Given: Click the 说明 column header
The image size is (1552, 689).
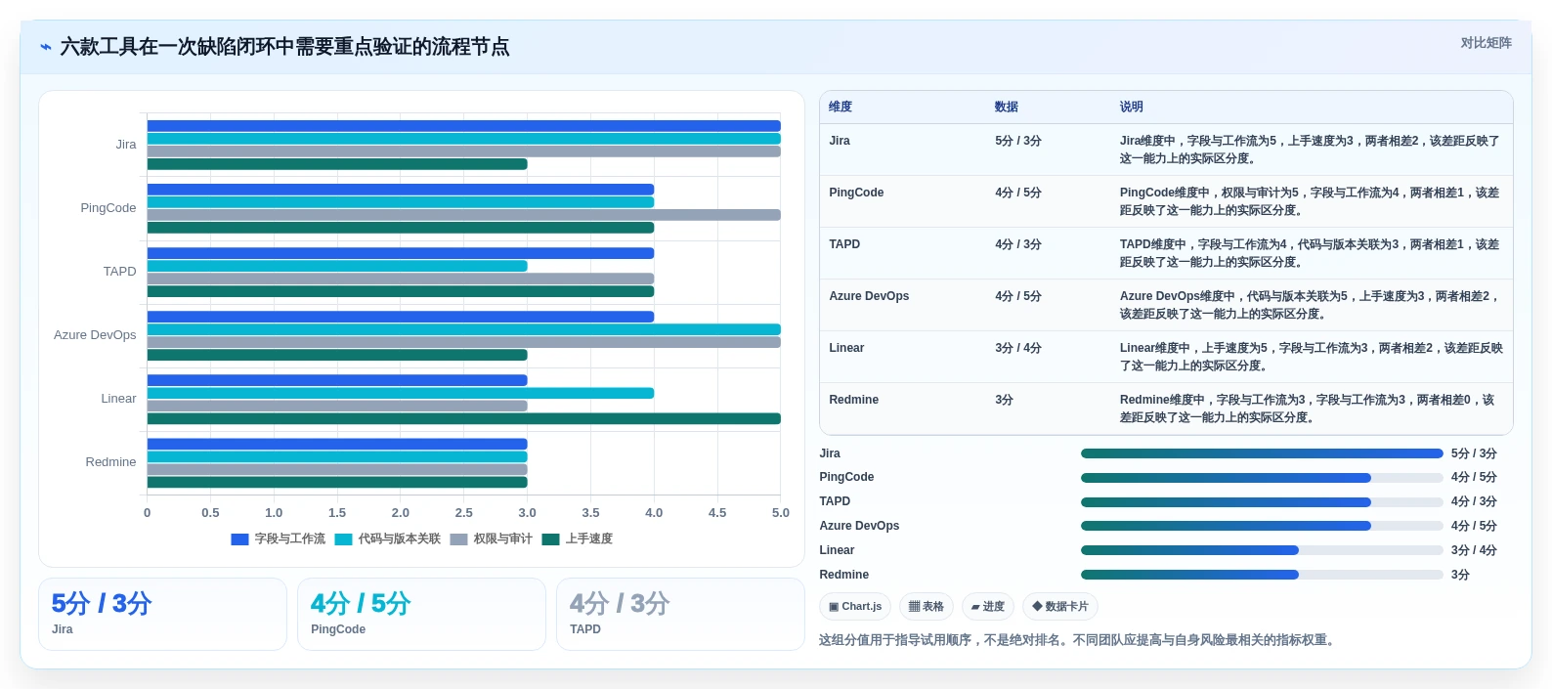Looking at the screenshot, I should 1132,107.
